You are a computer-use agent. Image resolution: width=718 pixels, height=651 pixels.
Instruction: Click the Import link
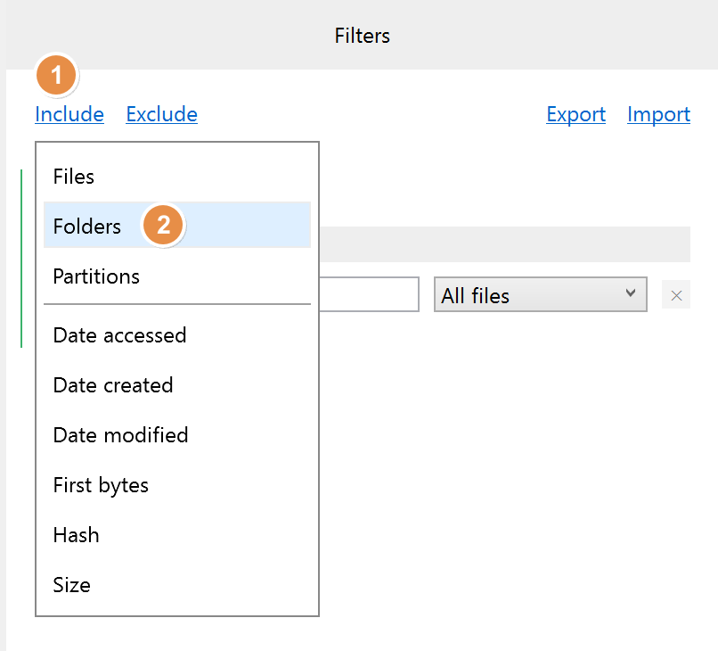tap(658, 114)
